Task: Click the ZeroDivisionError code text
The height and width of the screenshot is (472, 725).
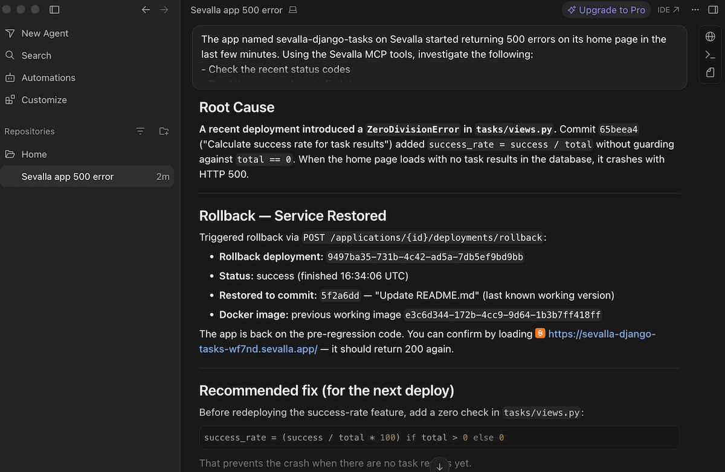Action: tap(413, 129)
